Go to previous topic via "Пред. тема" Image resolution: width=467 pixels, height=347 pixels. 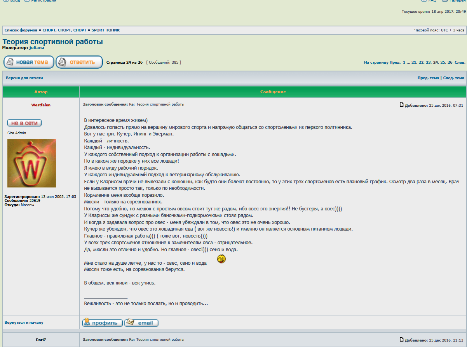tap(428, 78)
